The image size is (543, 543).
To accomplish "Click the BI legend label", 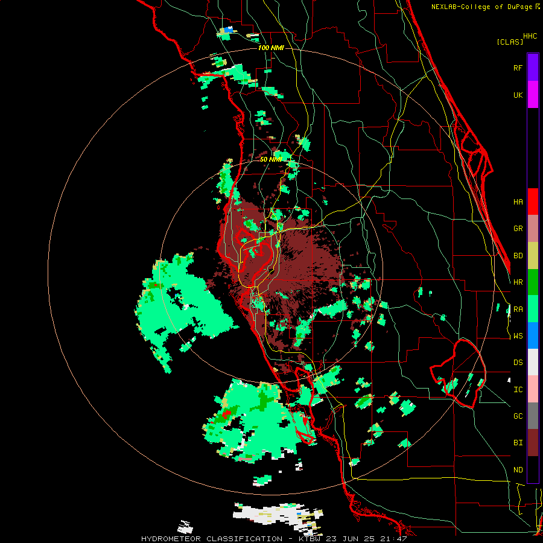I will (518, 443).
